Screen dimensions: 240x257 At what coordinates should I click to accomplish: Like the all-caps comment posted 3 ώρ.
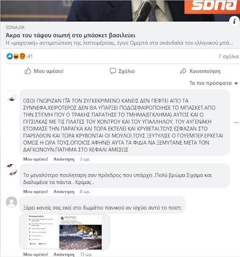35,159
